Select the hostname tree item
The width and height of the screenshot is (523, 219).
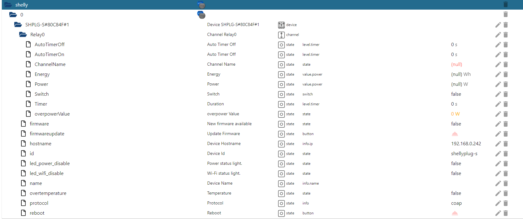pyautogui.click(x=41, y=144)
